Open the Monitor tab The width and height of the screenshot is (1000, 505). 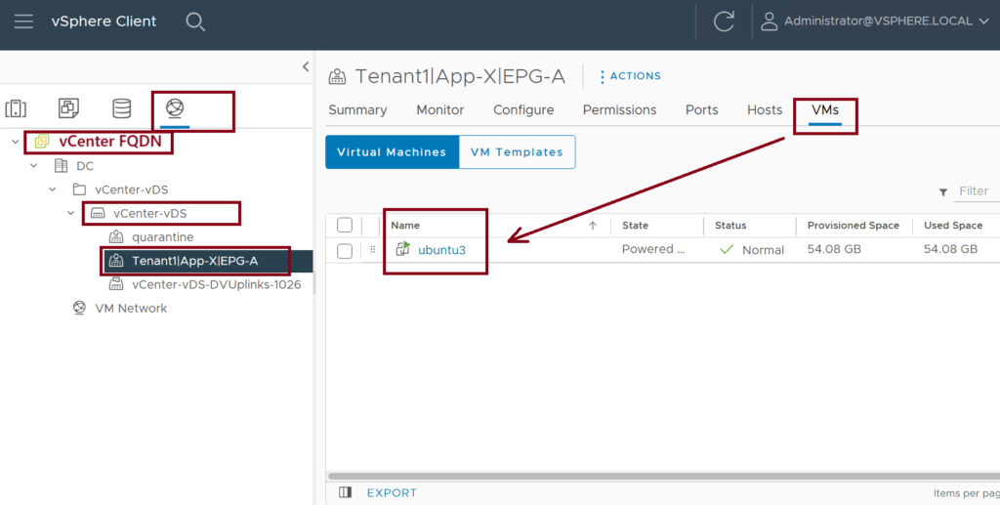pos(440,109)
